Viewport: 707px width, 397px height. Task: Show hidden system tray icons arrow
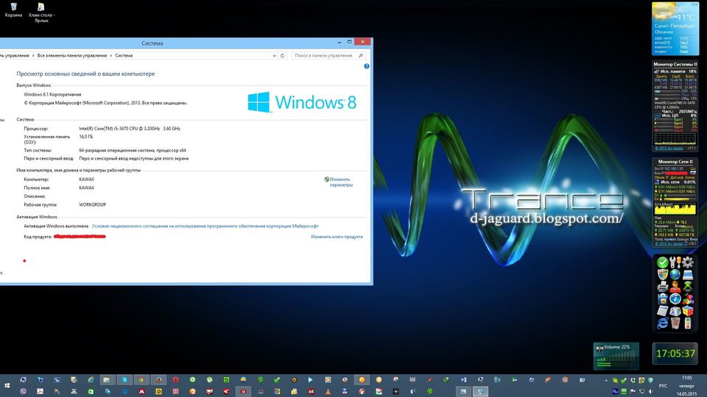(x=606, y=381)
